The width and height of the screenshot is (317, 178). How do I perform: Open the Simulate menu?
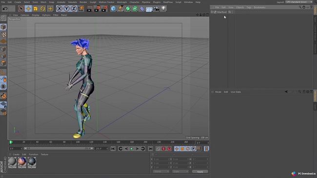(x=72, y=2)
